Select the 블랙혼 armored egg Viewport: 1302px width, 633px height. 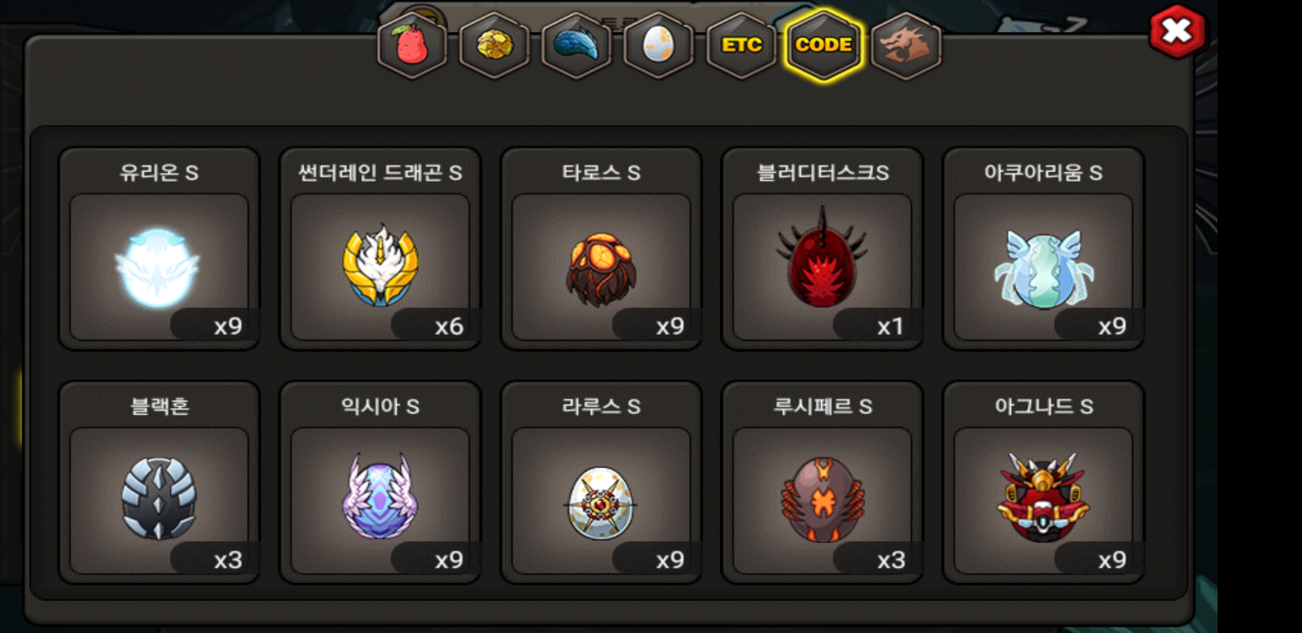[x=158, y=501]
